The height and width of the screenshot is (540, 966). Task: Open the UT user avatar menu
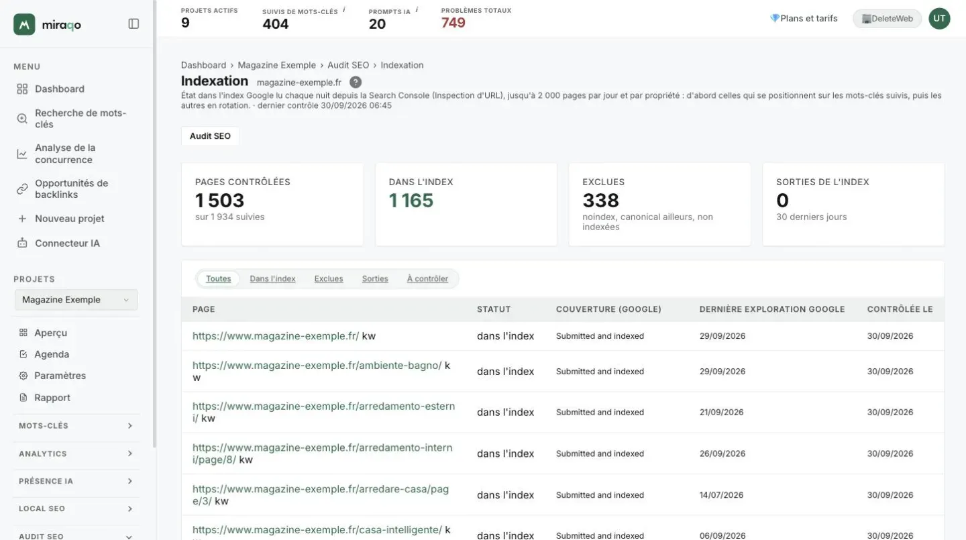tap(939, 19)
